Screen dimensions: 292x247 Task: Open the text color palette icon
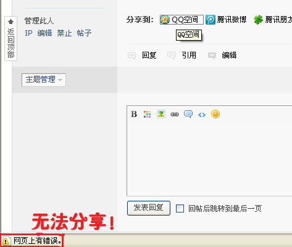tap(147, 114)
